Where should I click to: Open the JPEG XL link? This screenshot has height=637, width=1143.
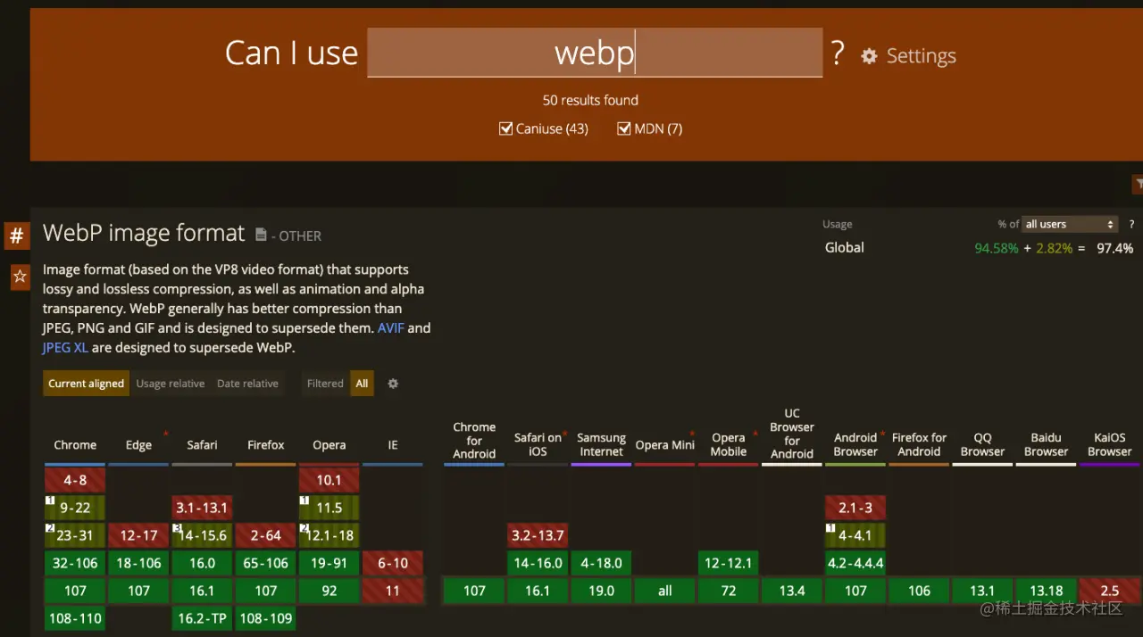tap(65, 348)
